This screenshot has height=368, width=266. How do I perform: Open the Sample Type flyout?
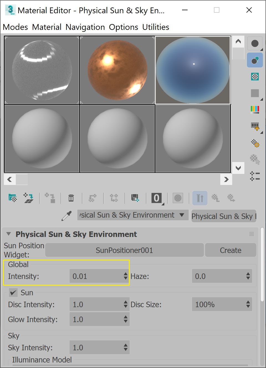tap(255, 43)
